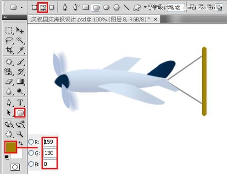This screenshot has height=174, width=227.
Task: Select the G color radio button
Action: tap(31, 153)
